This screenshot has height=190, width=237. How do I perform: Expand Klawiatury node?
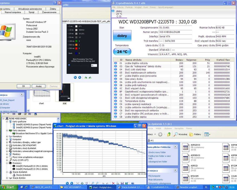7,136
